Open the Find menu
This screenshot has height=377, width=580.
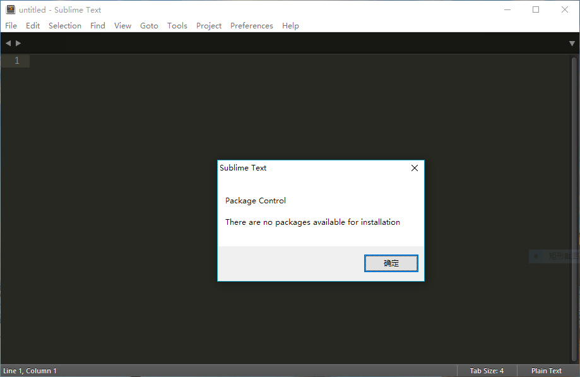[x=98, y=25]
